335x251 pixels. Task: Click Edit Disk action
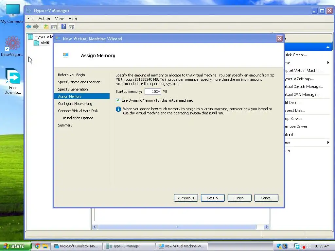(x=292, y=102)
